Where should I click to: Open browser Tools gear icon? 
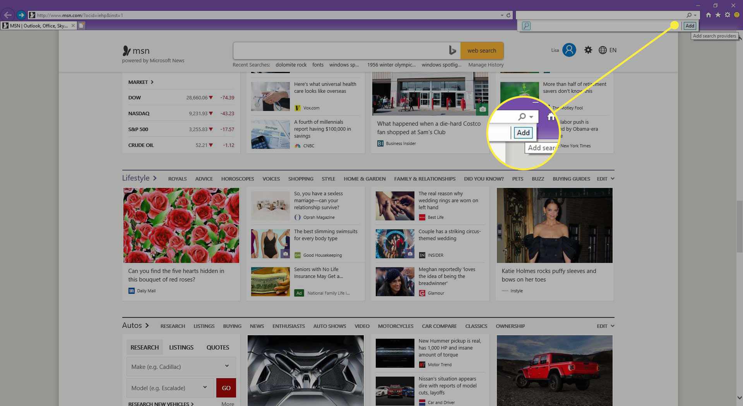[x=728, y=15]
